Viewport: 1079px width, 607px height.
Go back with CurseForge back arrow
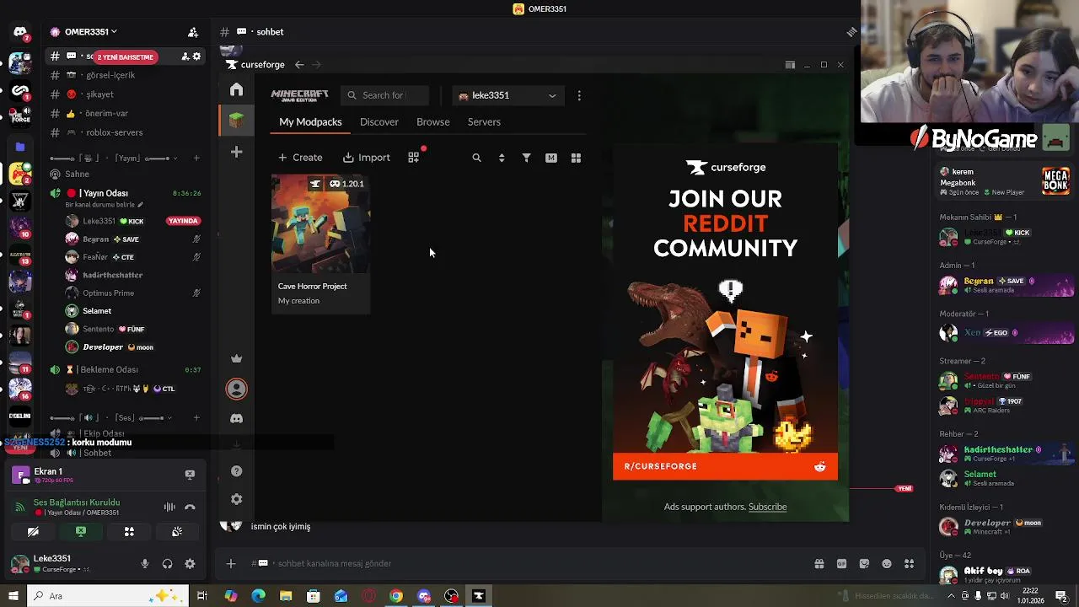click(299, 65)
